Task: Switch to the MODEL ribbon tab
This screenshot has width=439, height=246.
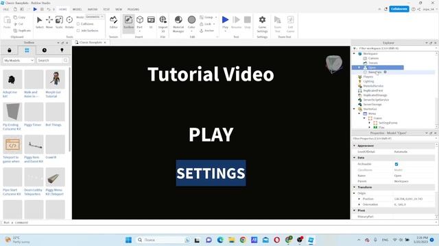Action: coord(77,9)
